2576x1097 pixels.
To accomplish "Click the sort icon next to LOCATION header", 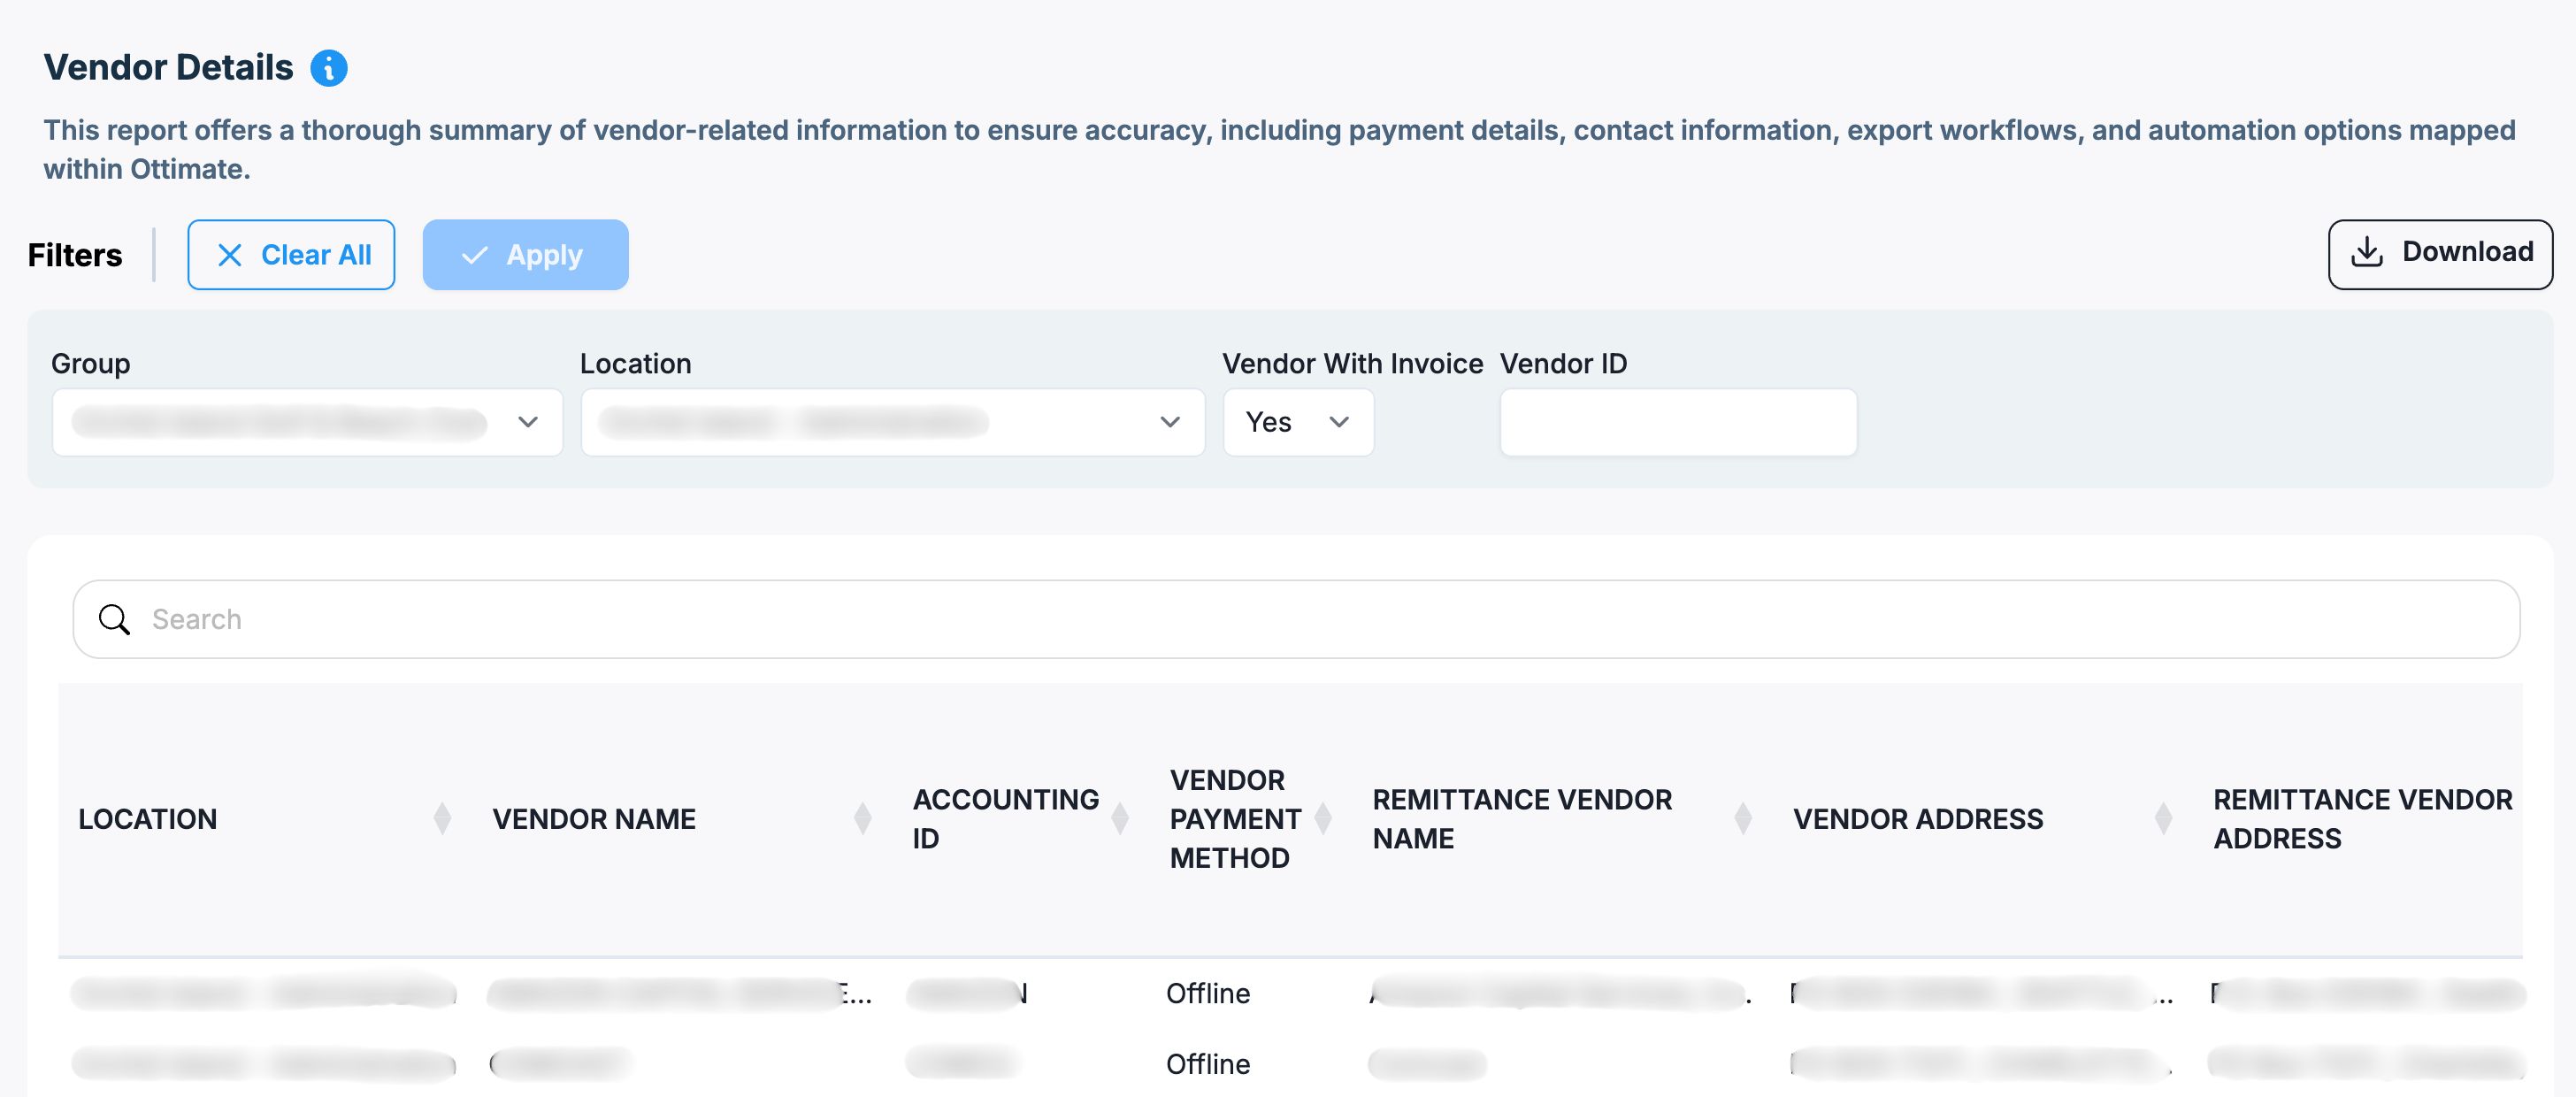I will 442,818.
